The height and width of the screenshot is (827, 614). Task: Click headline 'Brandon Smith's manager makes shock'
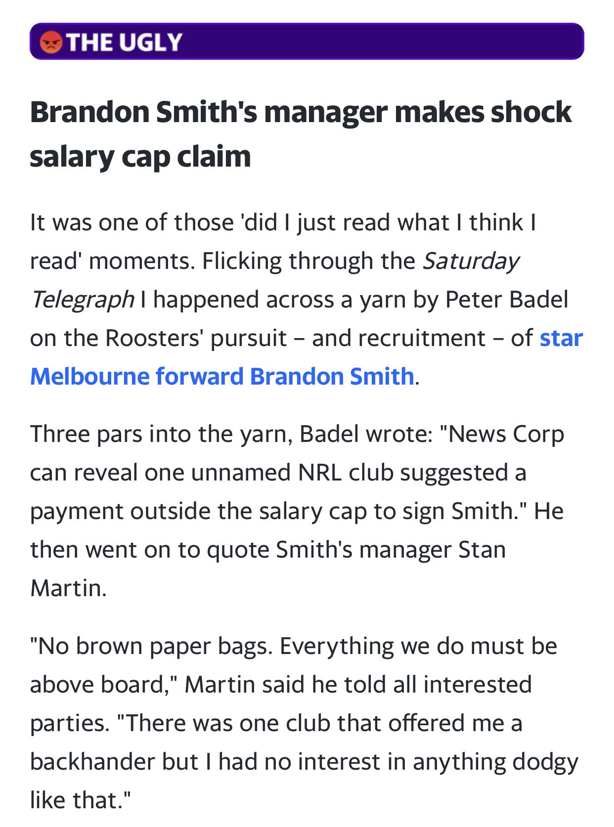[x=301, y=113]
